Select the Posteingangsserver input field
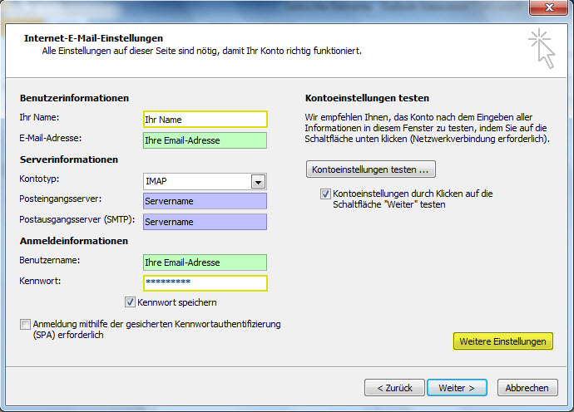This screenshot has width=574, height=412. click(x=205, y=202)
